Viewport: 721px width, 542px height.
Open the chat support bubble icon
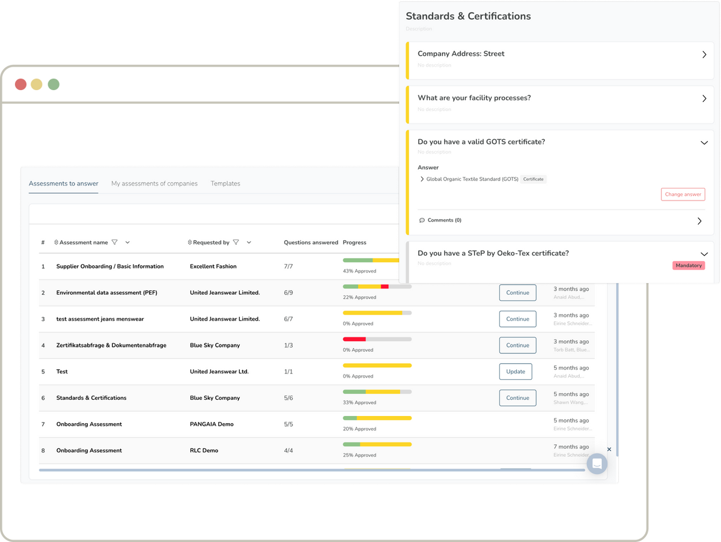[x=597, y=463]
